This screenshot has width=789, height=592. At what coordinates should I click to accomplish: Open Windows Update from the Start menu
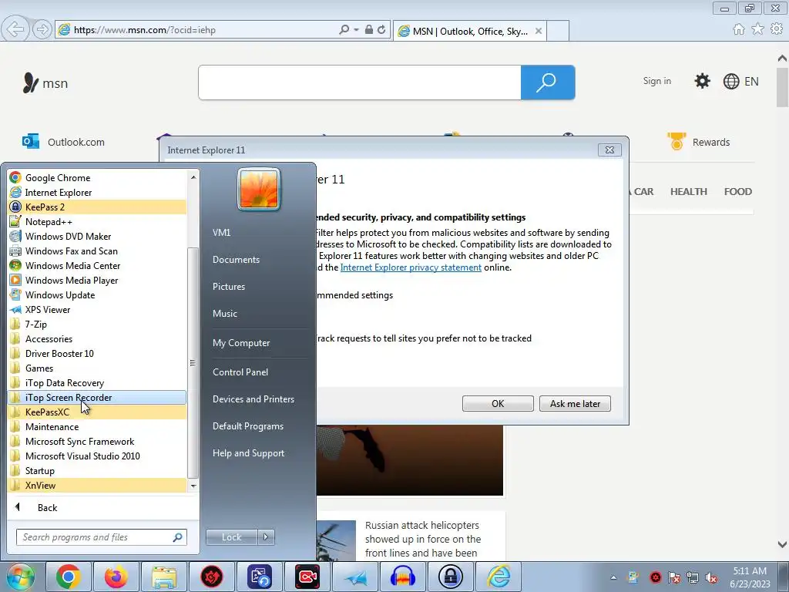pyautogui.click(x=97, y=295)
